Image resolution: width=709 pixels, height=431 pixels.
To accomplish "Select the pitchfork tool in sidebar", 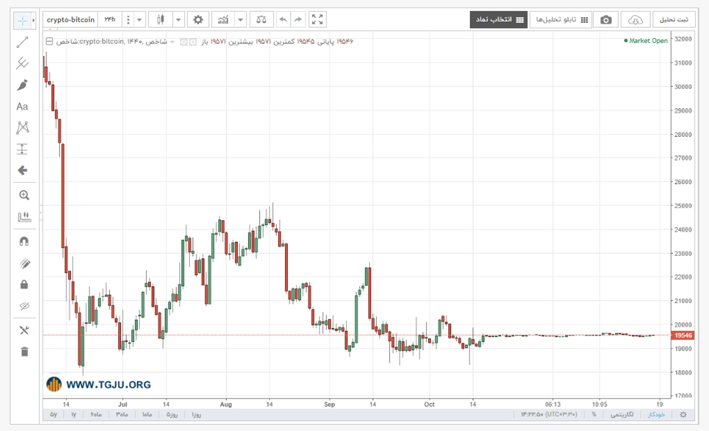I will coord(22,63).
